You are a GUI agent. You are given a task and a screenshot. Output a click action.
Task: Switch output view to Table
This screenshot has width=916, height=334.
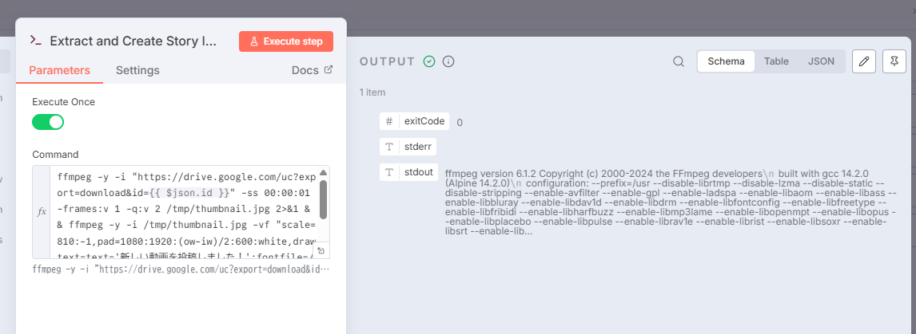[776, 61]
